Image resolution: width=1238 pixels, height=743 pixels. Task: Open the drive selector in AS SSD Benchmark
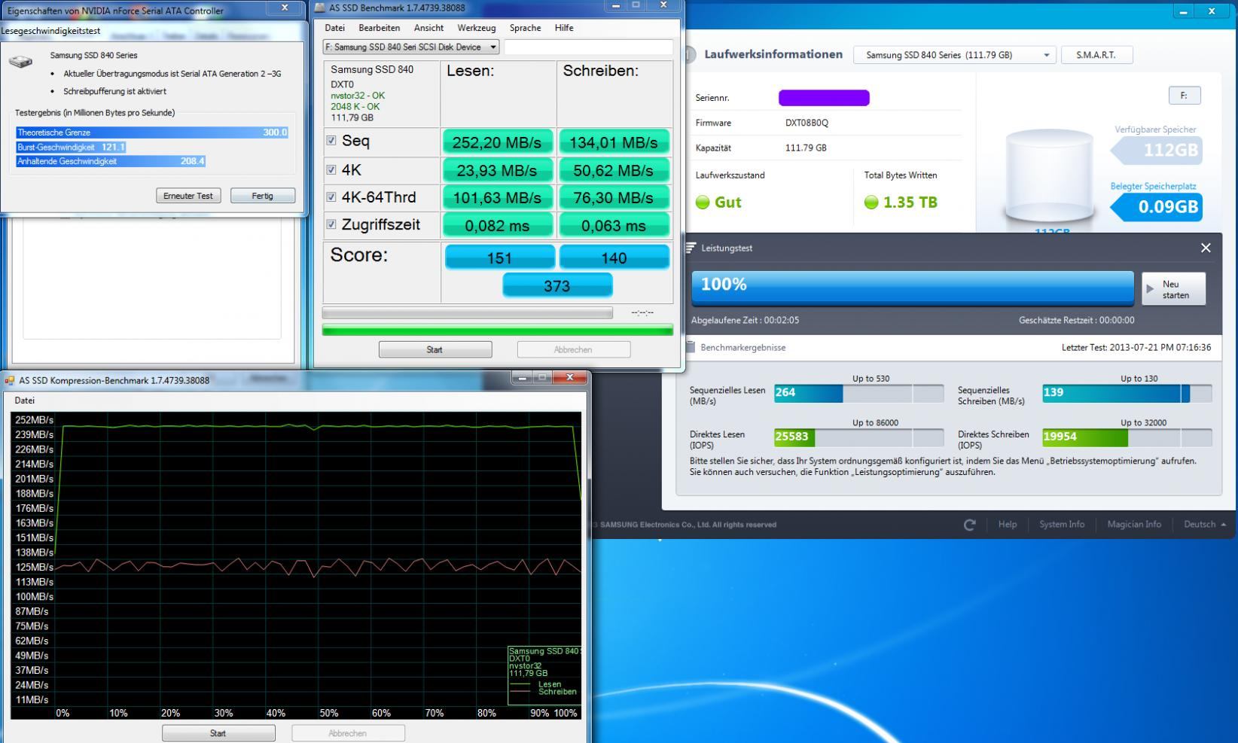[411, 47]
